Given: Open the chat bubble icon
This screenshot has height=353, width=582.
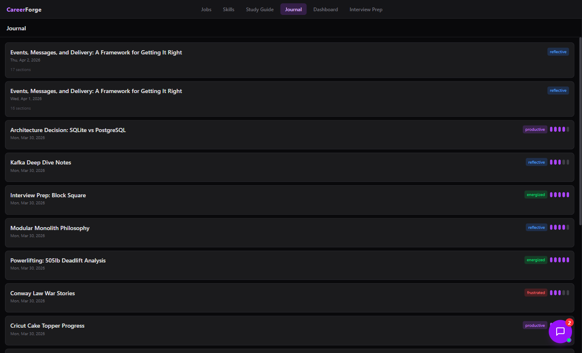Looking at the screenshot, I should coord(560,331).
